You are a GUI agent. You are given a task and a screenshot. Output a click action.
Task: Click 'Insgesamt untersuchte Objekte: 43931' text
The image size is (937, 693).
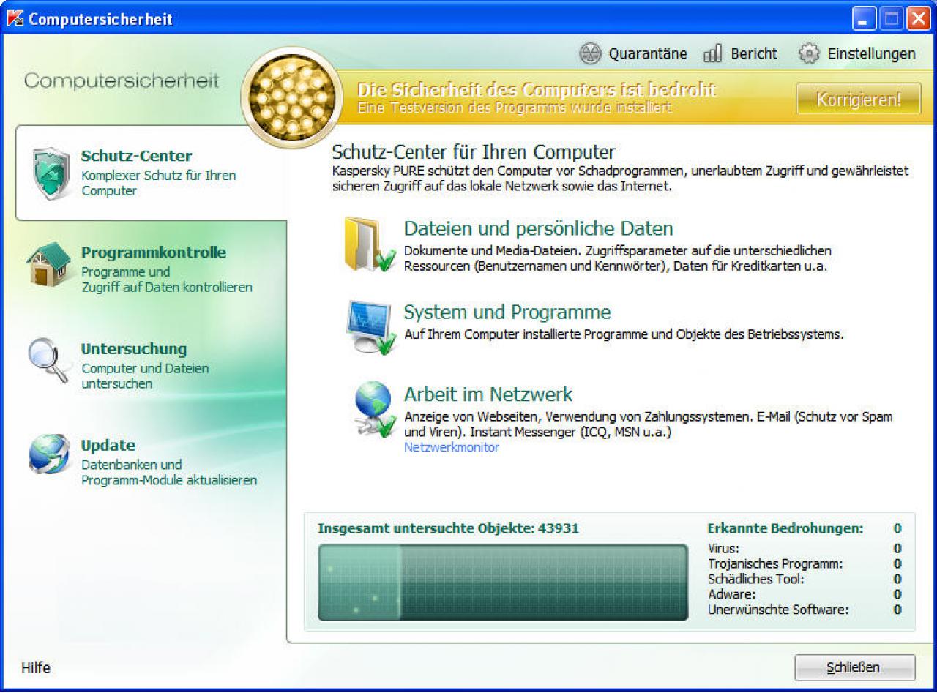pyautogui.click(x=448, y=528)
